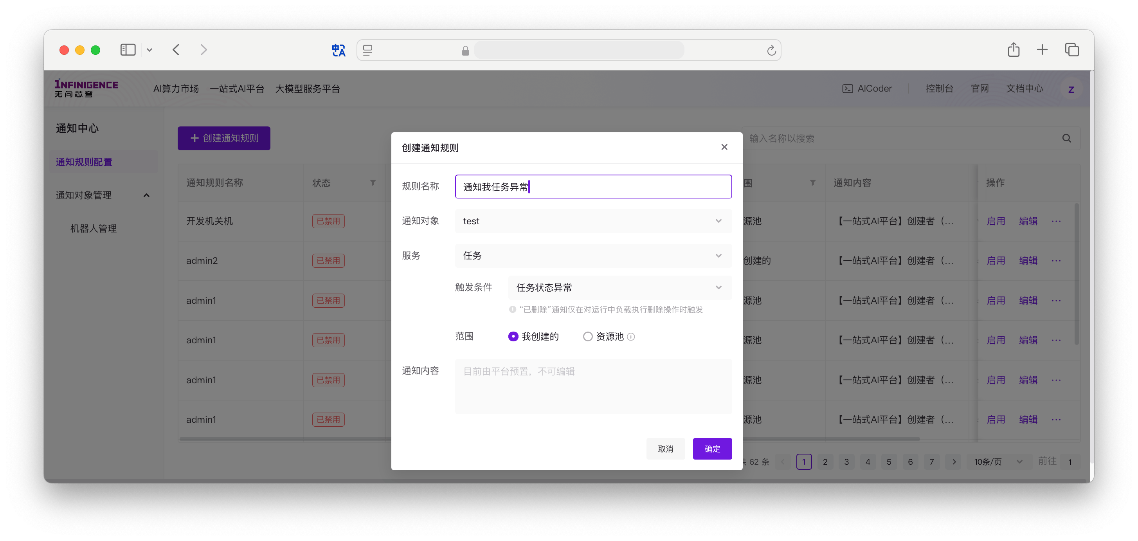Viewport: 1138px width, 541px height.
Task: Collapse the 通知对象管理 sidebar section
Action: pyautogui.click(x=146, y=195)
